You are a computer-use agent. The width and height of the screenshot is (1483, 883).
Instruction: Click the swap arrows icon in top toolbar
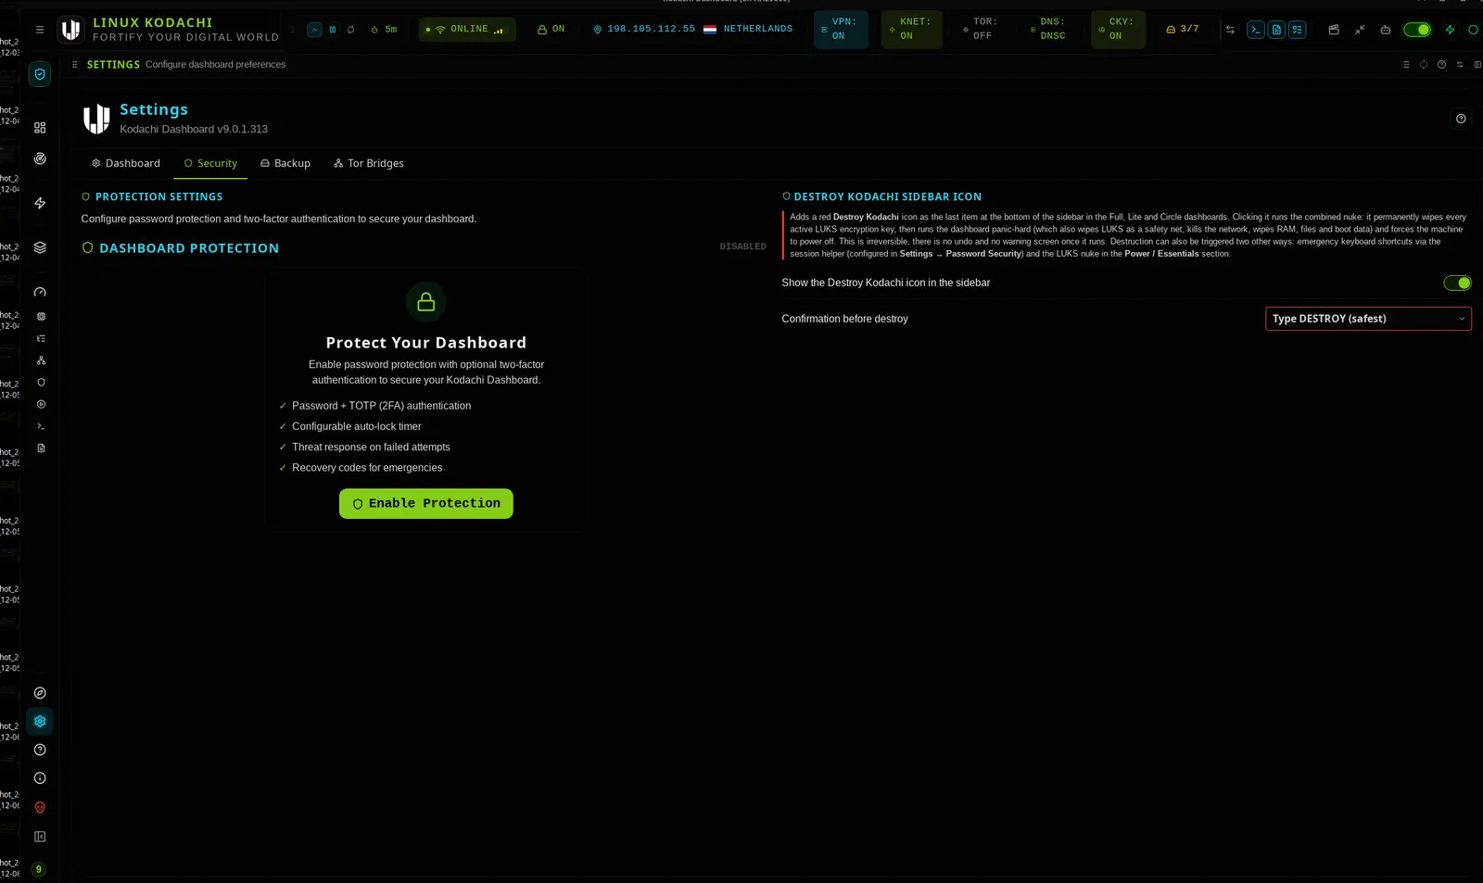click(x=1230, y=30)
